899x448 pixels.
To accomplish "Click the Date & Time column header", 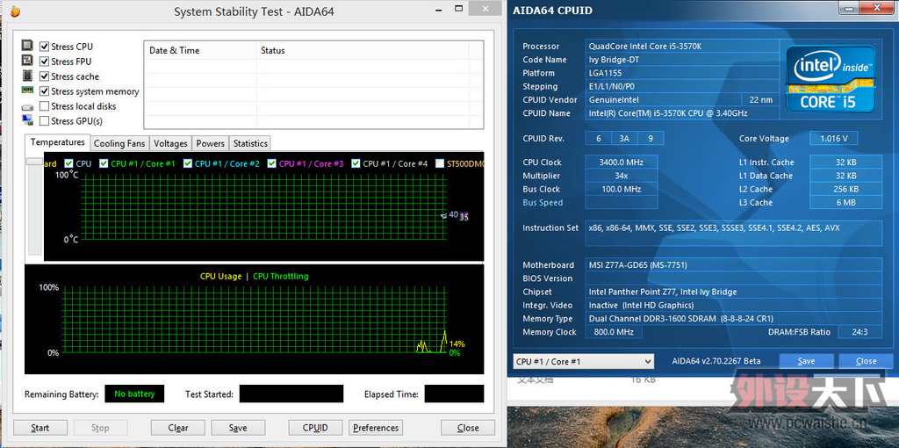I will coord(200,50).
